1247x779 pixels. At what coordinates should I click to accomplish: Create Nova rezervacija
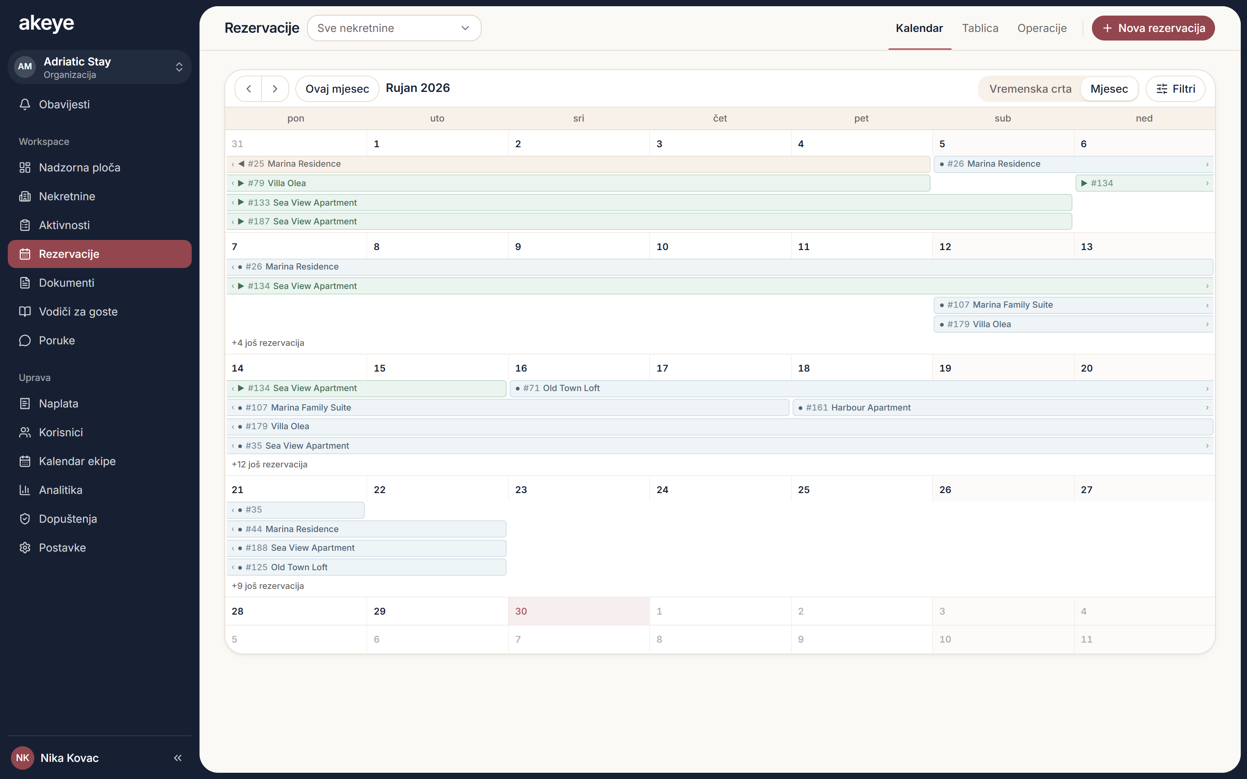(x=1153, y=28)
